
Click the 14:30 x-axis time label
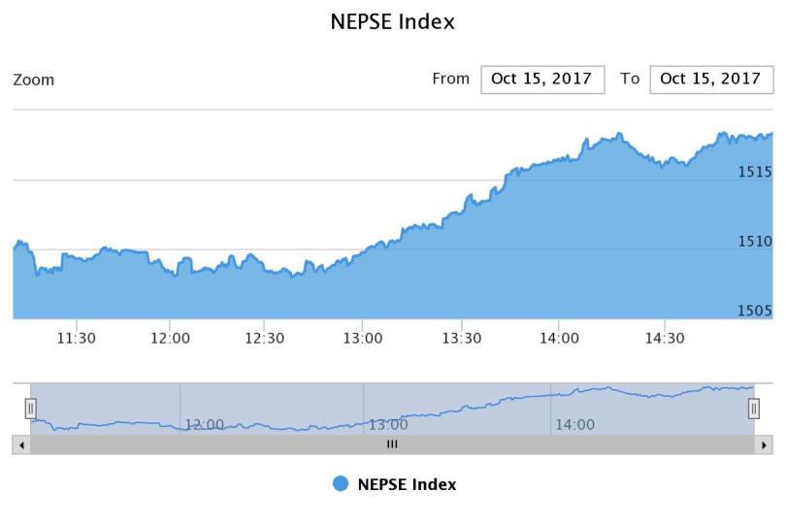(x=664, y=338)
